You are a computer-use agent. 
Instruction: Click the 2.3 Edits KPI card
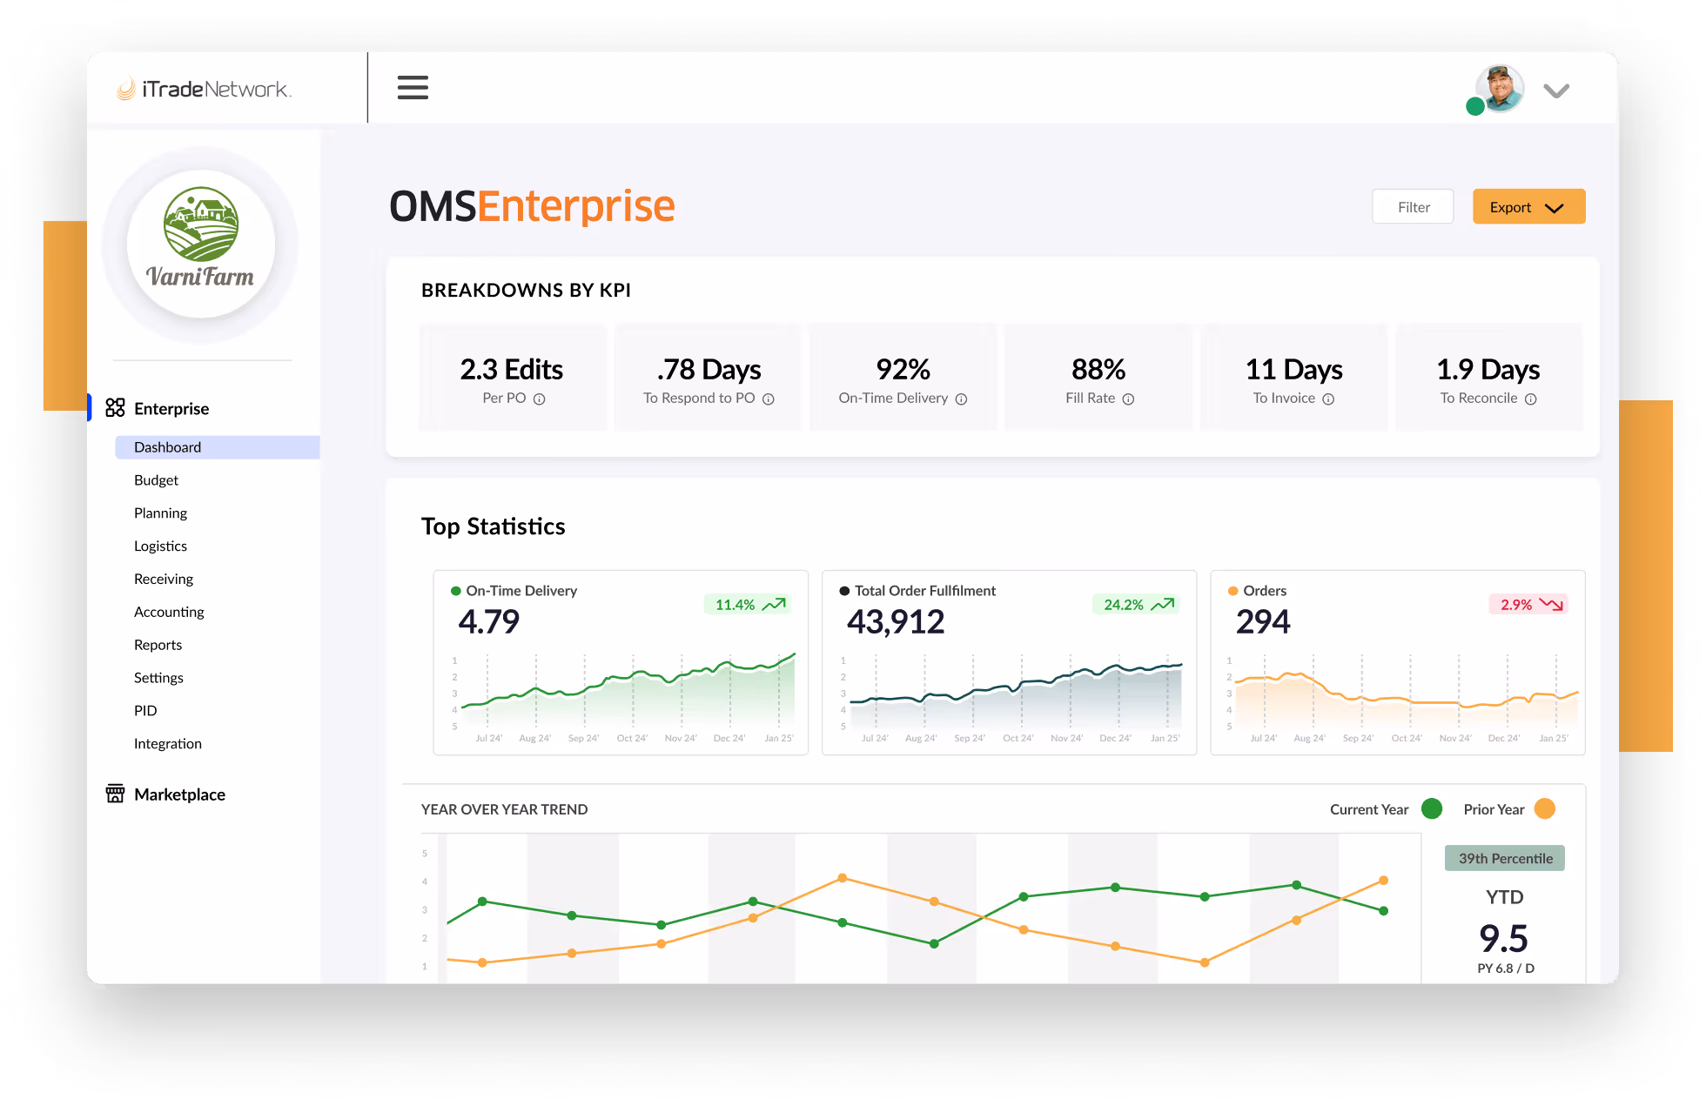[513, 378]
